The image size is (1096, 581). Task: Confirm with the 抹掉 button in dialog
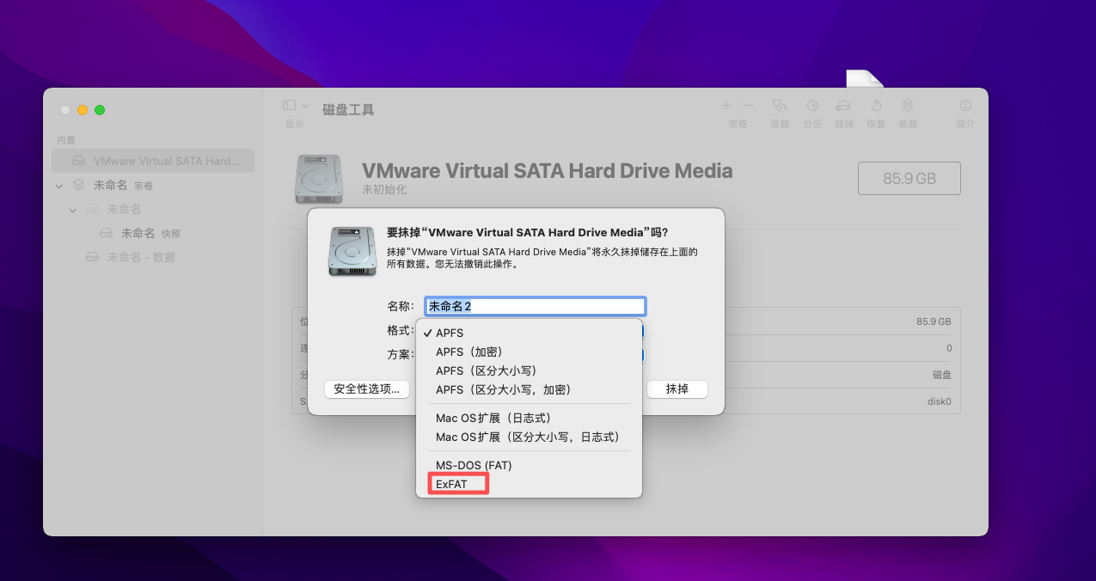point(677,389)
